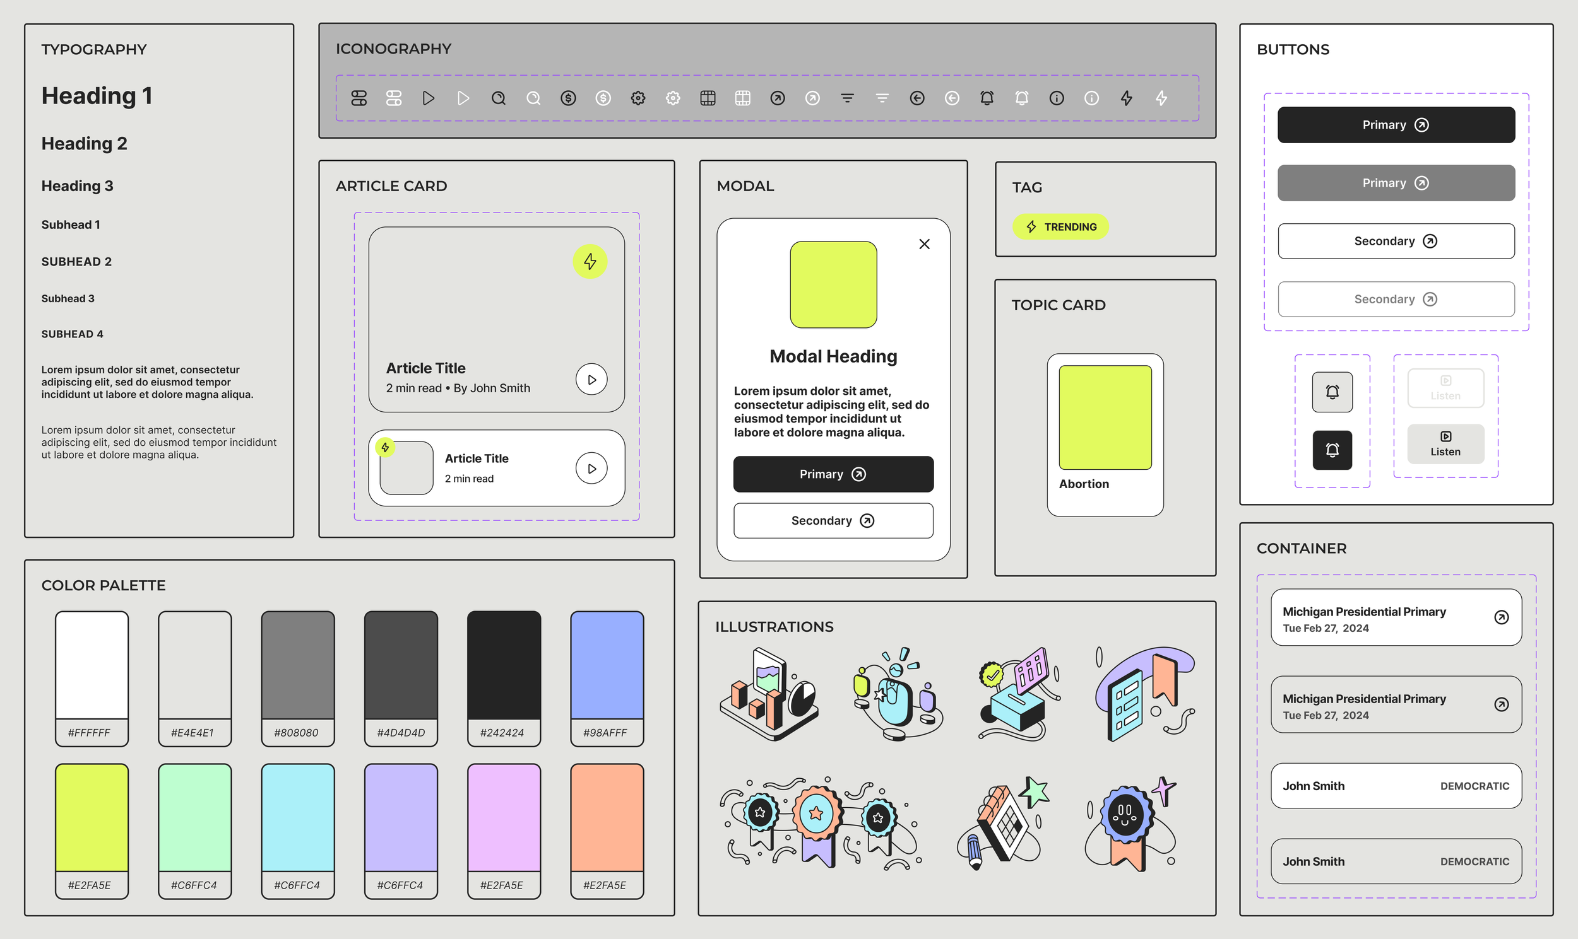The image size is (1578, 939).
Task: Click the enabled Listen button
Action: click(1445, 443)
